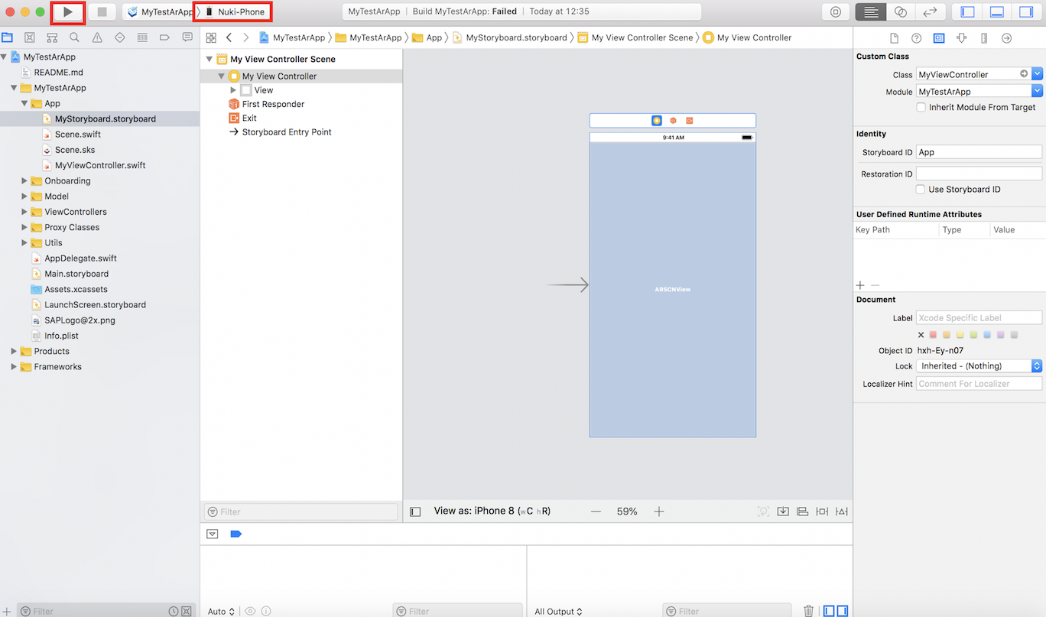Click the Storyboard ID text field

(978, 152)
